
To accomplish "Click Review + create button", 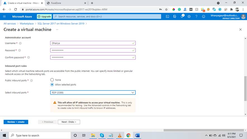I will pyautogui.click(x=16, y=122).
